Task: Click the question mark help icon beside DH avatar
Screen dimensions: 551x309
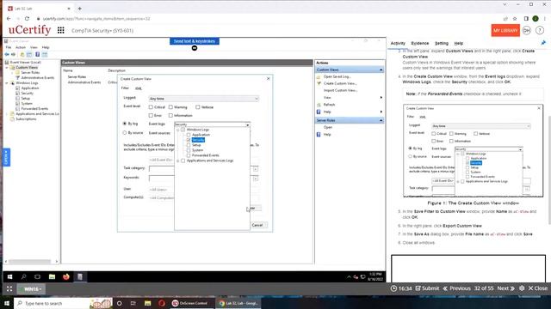Action: point(540,31)
